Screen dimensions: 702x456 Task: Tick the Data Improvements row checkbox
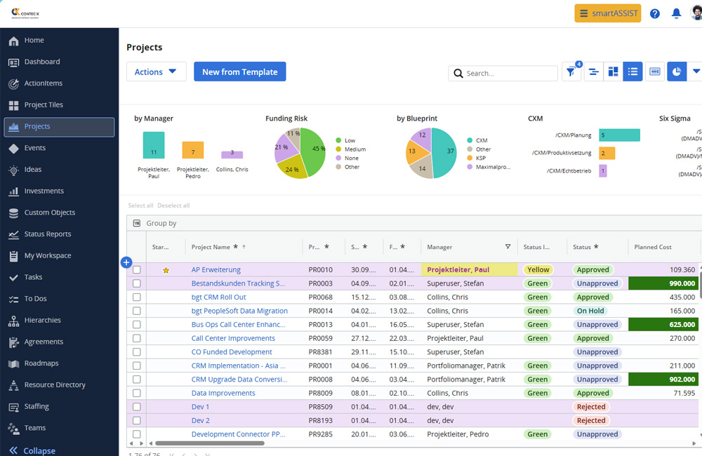137,393
